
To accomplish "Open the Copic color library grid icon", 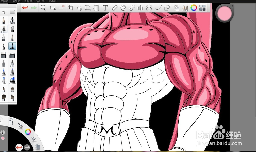I will [x=202, y=8].
